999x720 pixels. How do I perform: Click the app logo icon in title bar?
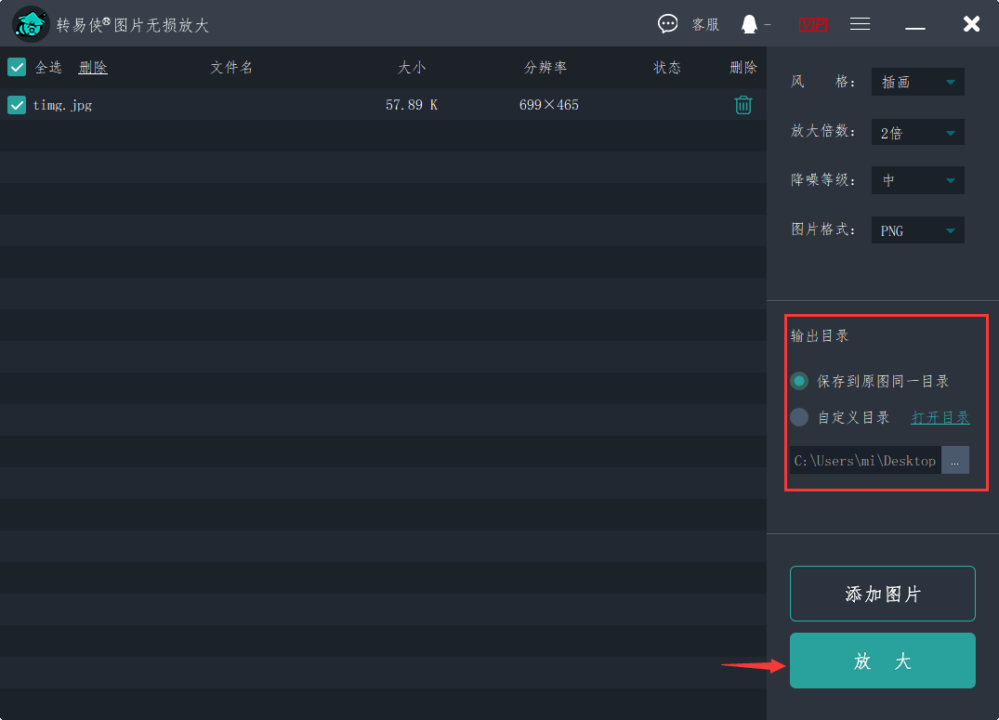coord(31,24)
